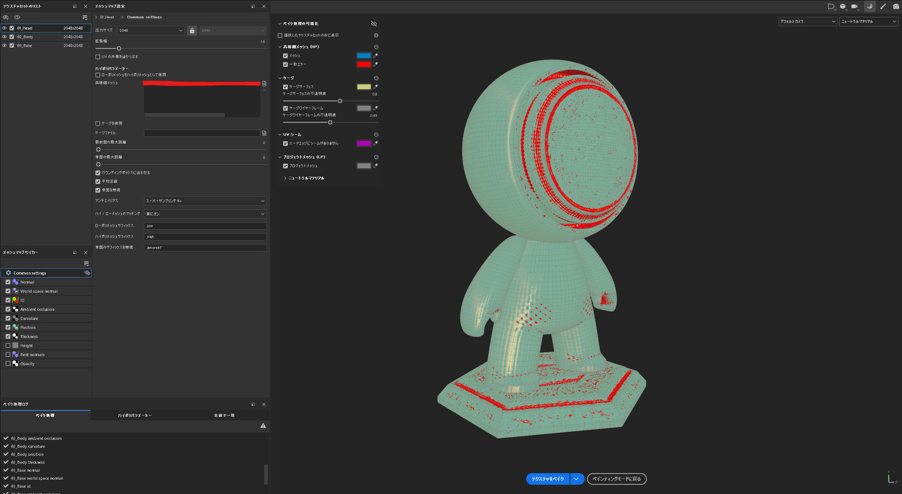Image resolution: width=902 pixels, height=494 pixels.
Task: Switch to the ベイク処理 tab in the log
Action: click(45, 416)
